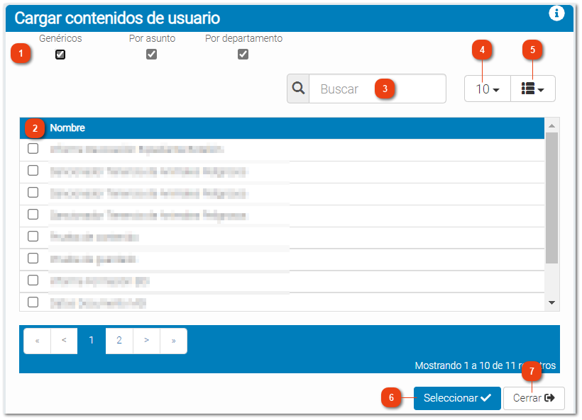Screen dimensions: 582x420
Task: Open the info icon in header
Action: (x=556, y=13)
